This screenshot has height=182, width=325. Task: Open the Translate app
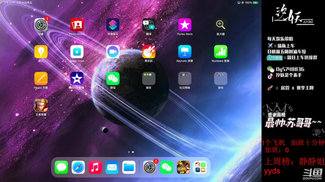[x=149, y=25]
